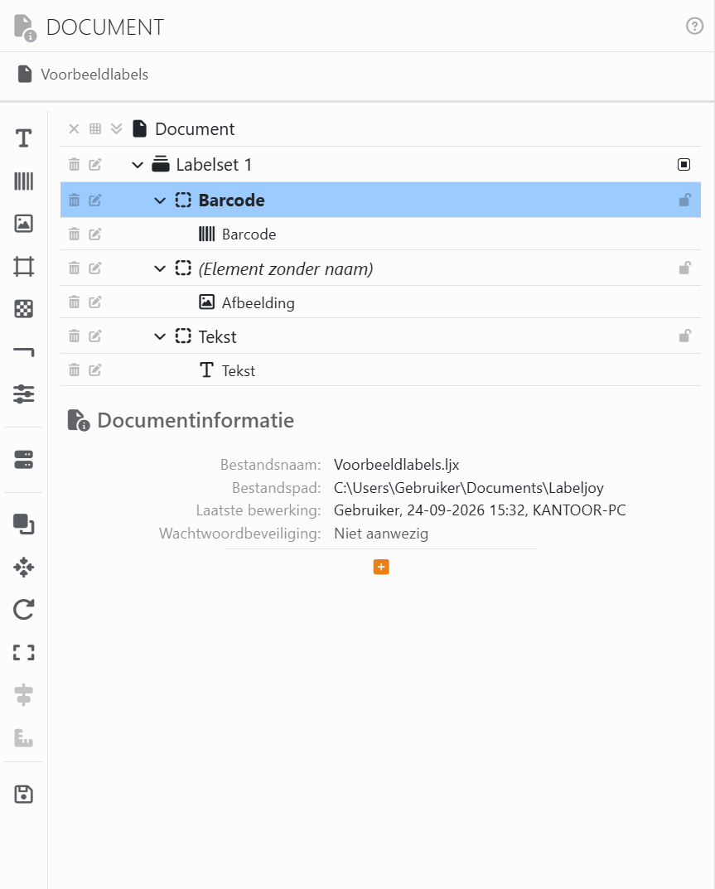
Task: Collapse the bold Barcode element node
Action: pyautogui.click(x=160, y=201)
